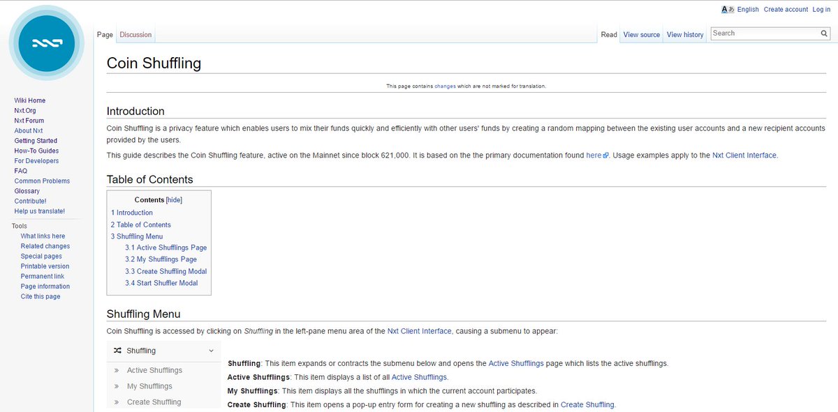The image size is (838, 412).
Task: Open the English language link
Action: (x=748, y=10)
